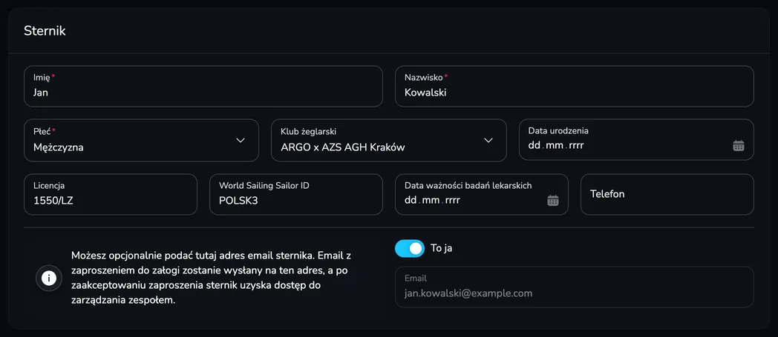Select the year part of badań lekarskich date
Viewport: 778px width, 337px height.
(453, 201)
